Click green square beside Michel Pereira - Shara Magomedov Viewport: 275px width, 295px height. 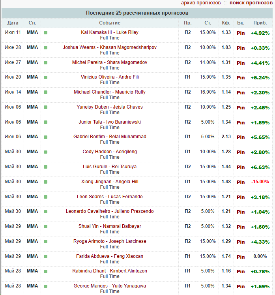click(x=45, y=63)
